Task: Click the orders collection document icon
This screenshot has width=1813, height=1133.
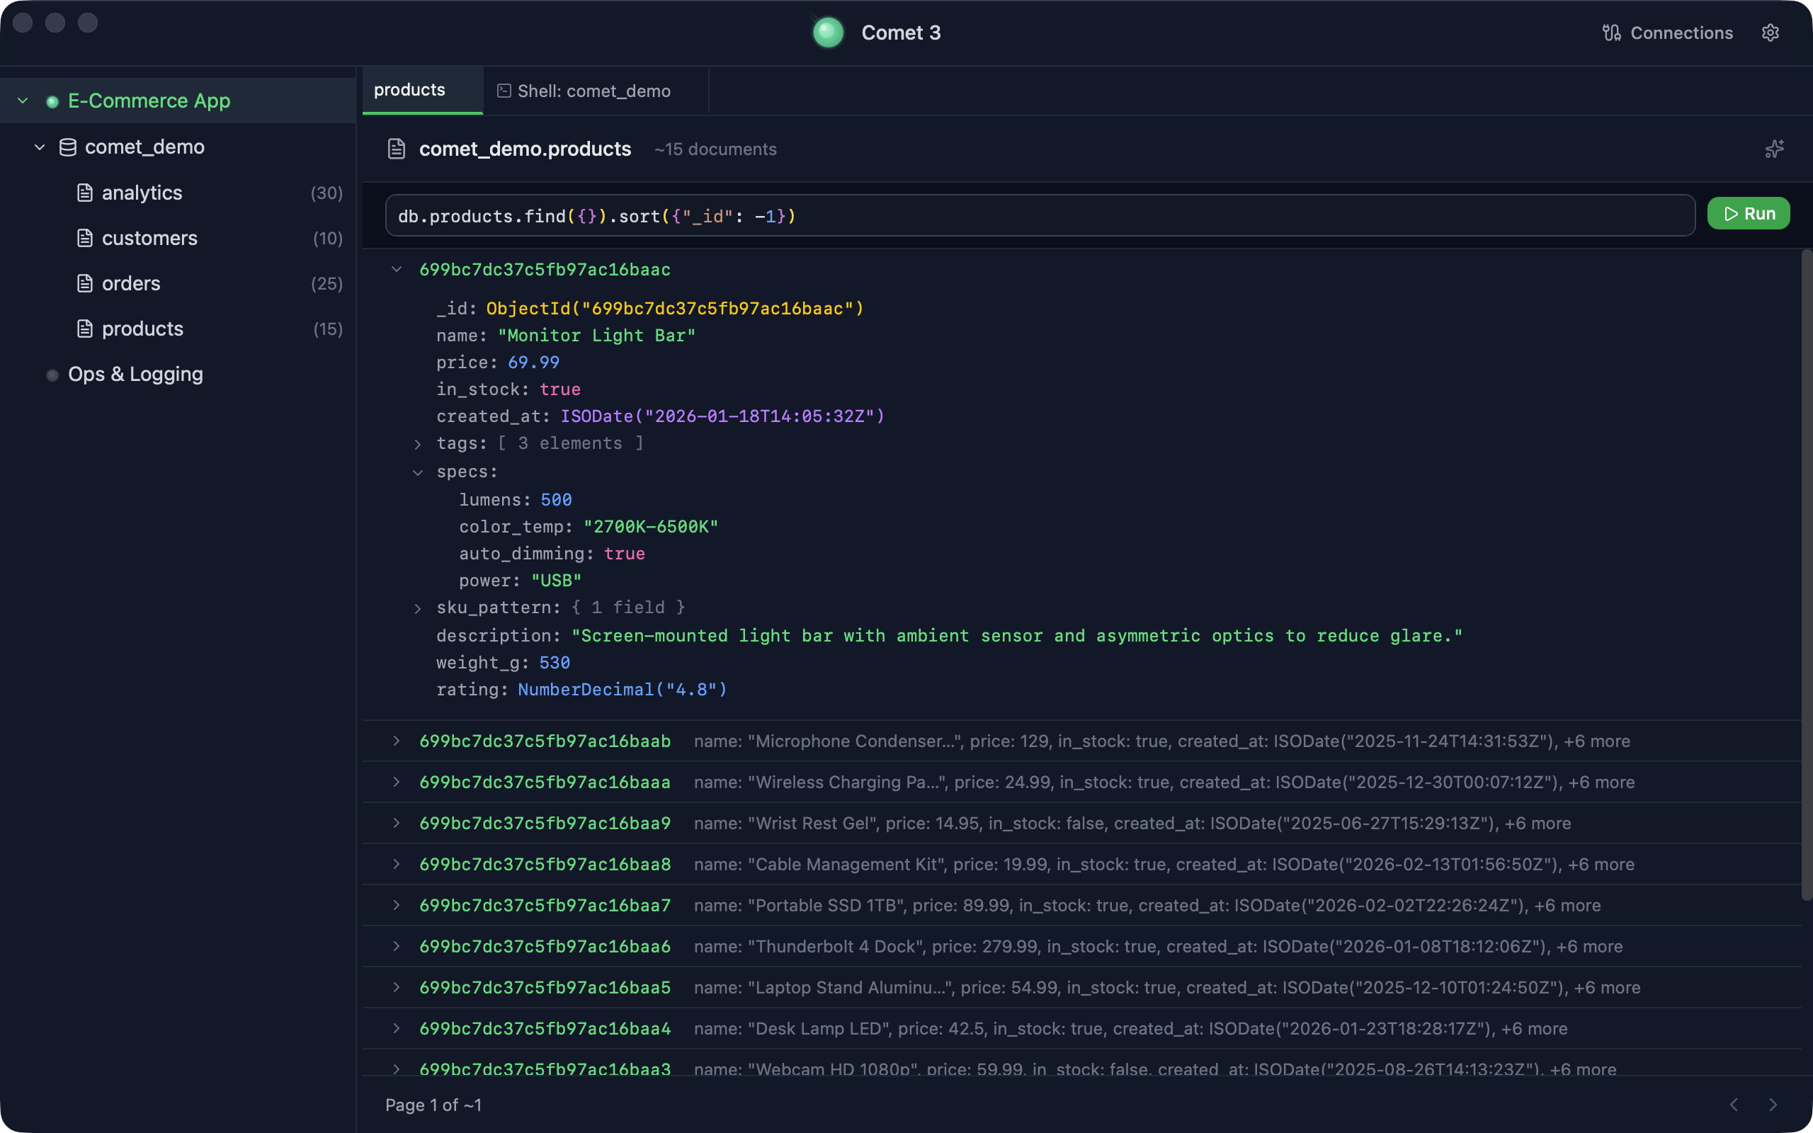Action: tap(85, 283)
